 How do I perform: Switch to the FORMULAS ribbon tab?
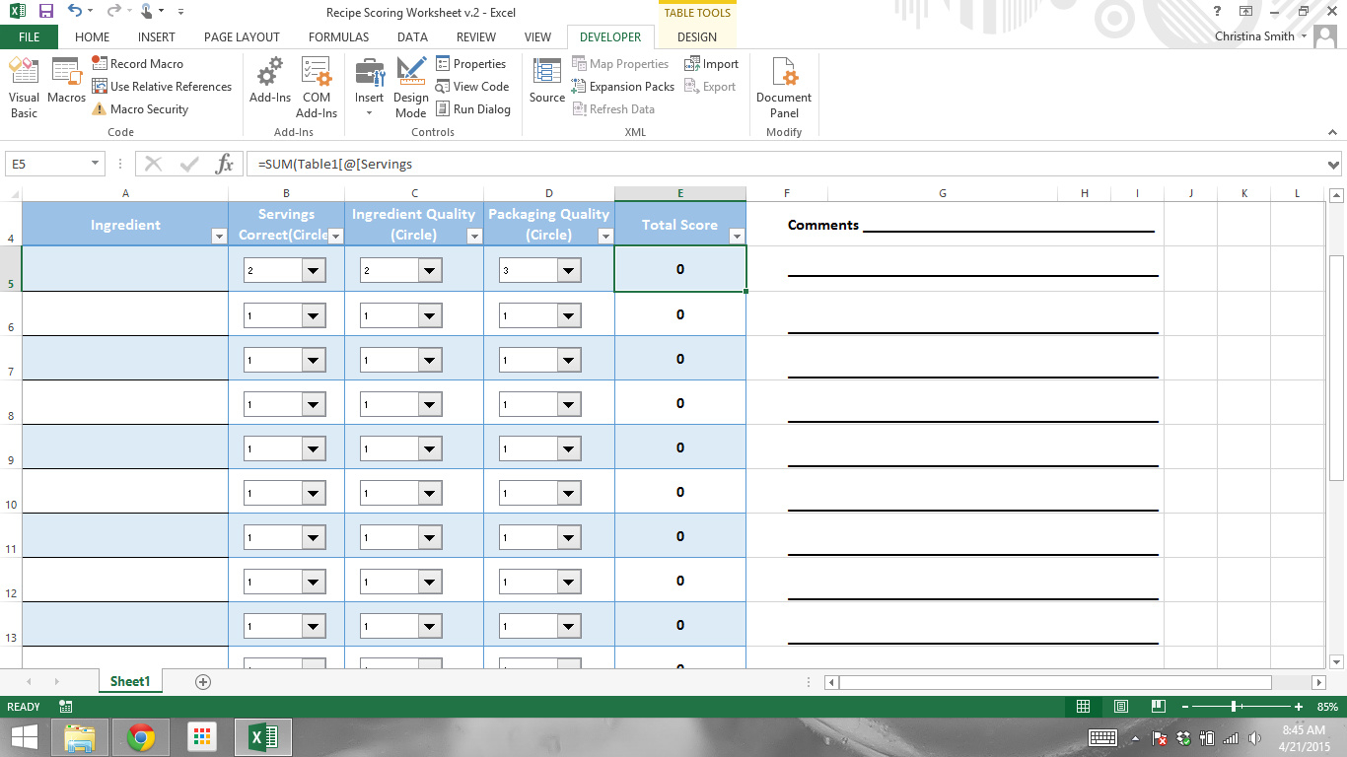[x=338, y=37]
